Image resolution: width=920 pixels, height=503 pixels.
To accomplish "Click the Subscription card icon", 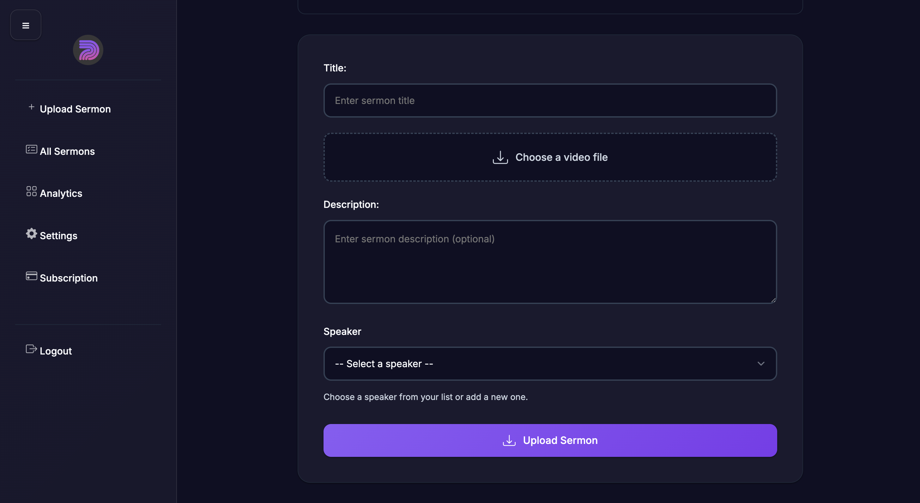I will tap(31, 276).
